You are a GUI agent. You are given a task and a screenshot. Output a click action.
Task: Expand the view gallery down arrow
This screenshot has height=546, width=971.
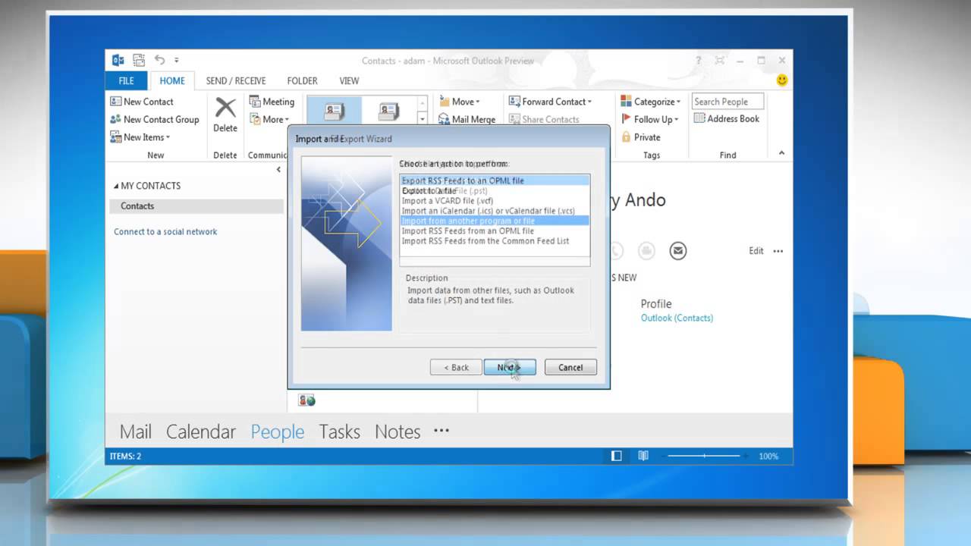click(422, 119)
